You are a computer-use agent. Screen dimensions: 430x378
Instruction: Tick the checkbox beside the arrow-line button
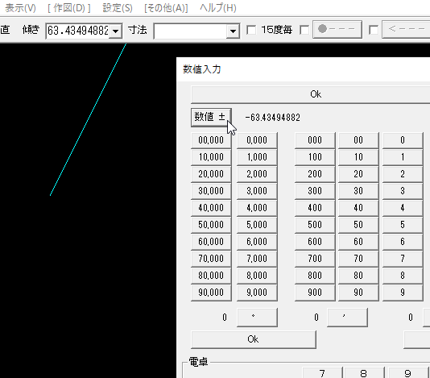tap(374, 30)
